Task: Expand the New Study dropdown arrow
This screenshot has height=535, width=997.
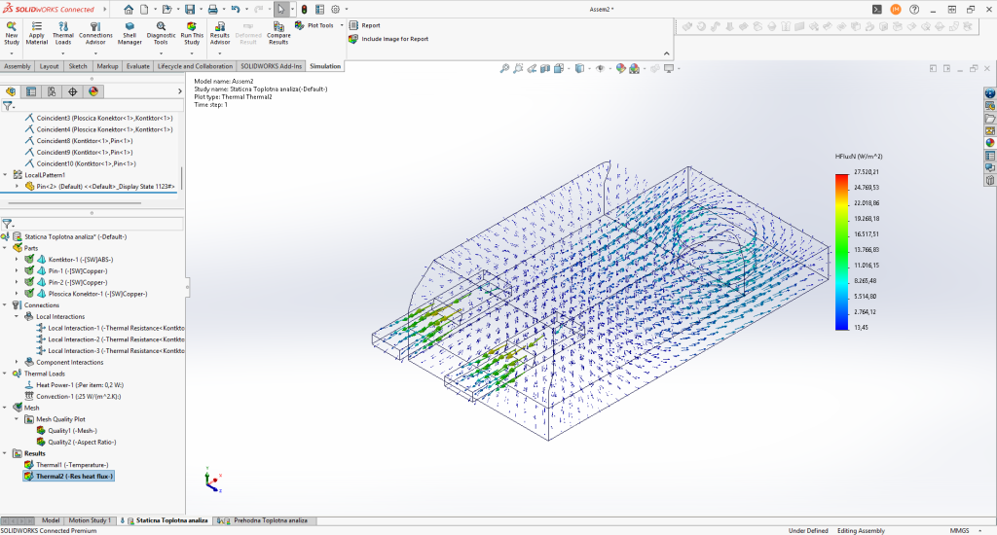Action: pyautogui.click(x=12, y=53)
